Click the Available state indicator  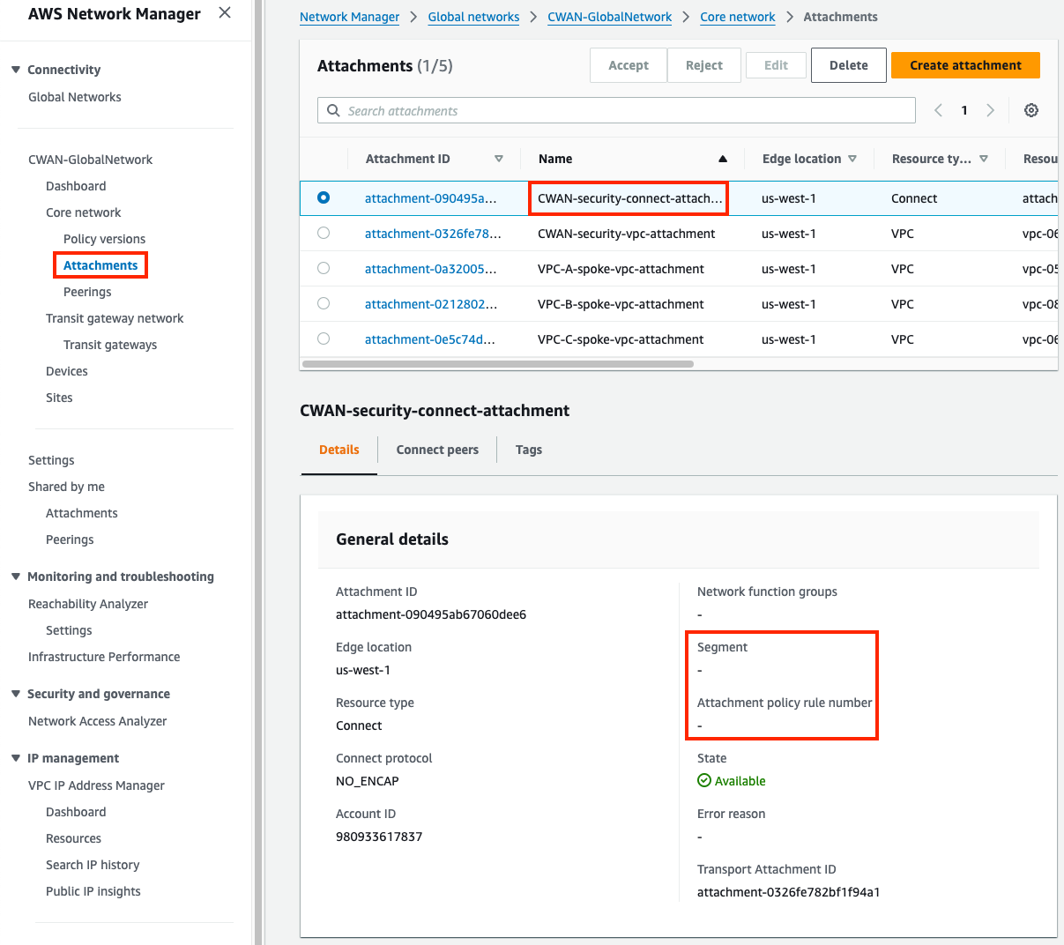point(732,781)
